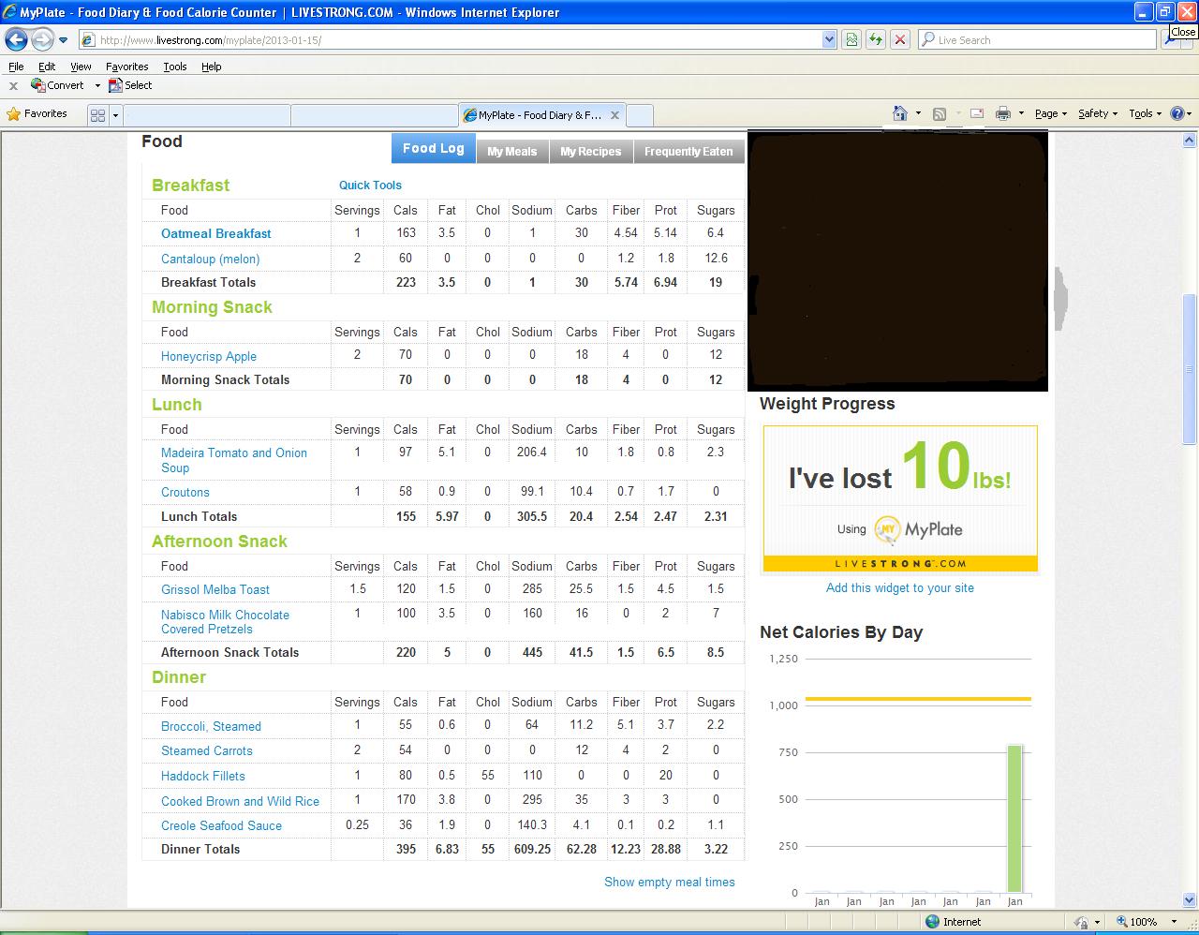Open the recent pages dropdown arrow
This screenshot has width=1199, height=935.
click(63, 40)
